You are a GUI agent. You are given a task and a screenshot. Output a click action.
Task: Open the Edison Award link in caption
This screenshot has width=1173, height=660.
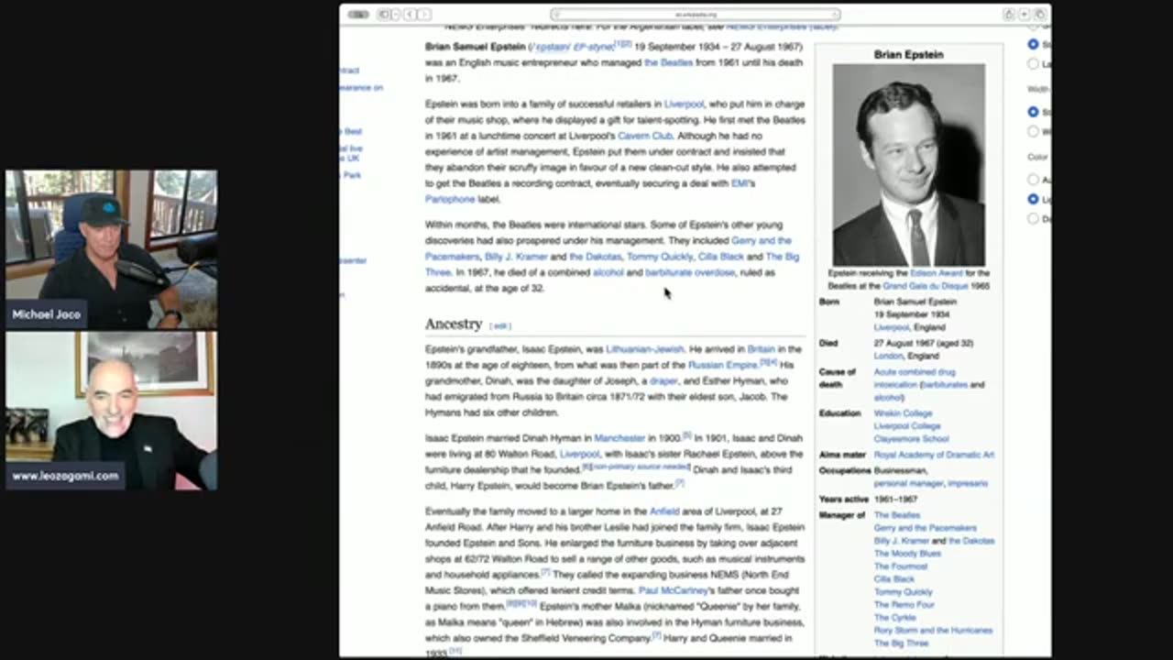click(937, 273)
